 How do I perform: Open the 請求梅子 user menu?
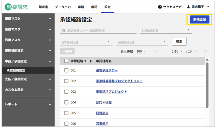(198, 7)
